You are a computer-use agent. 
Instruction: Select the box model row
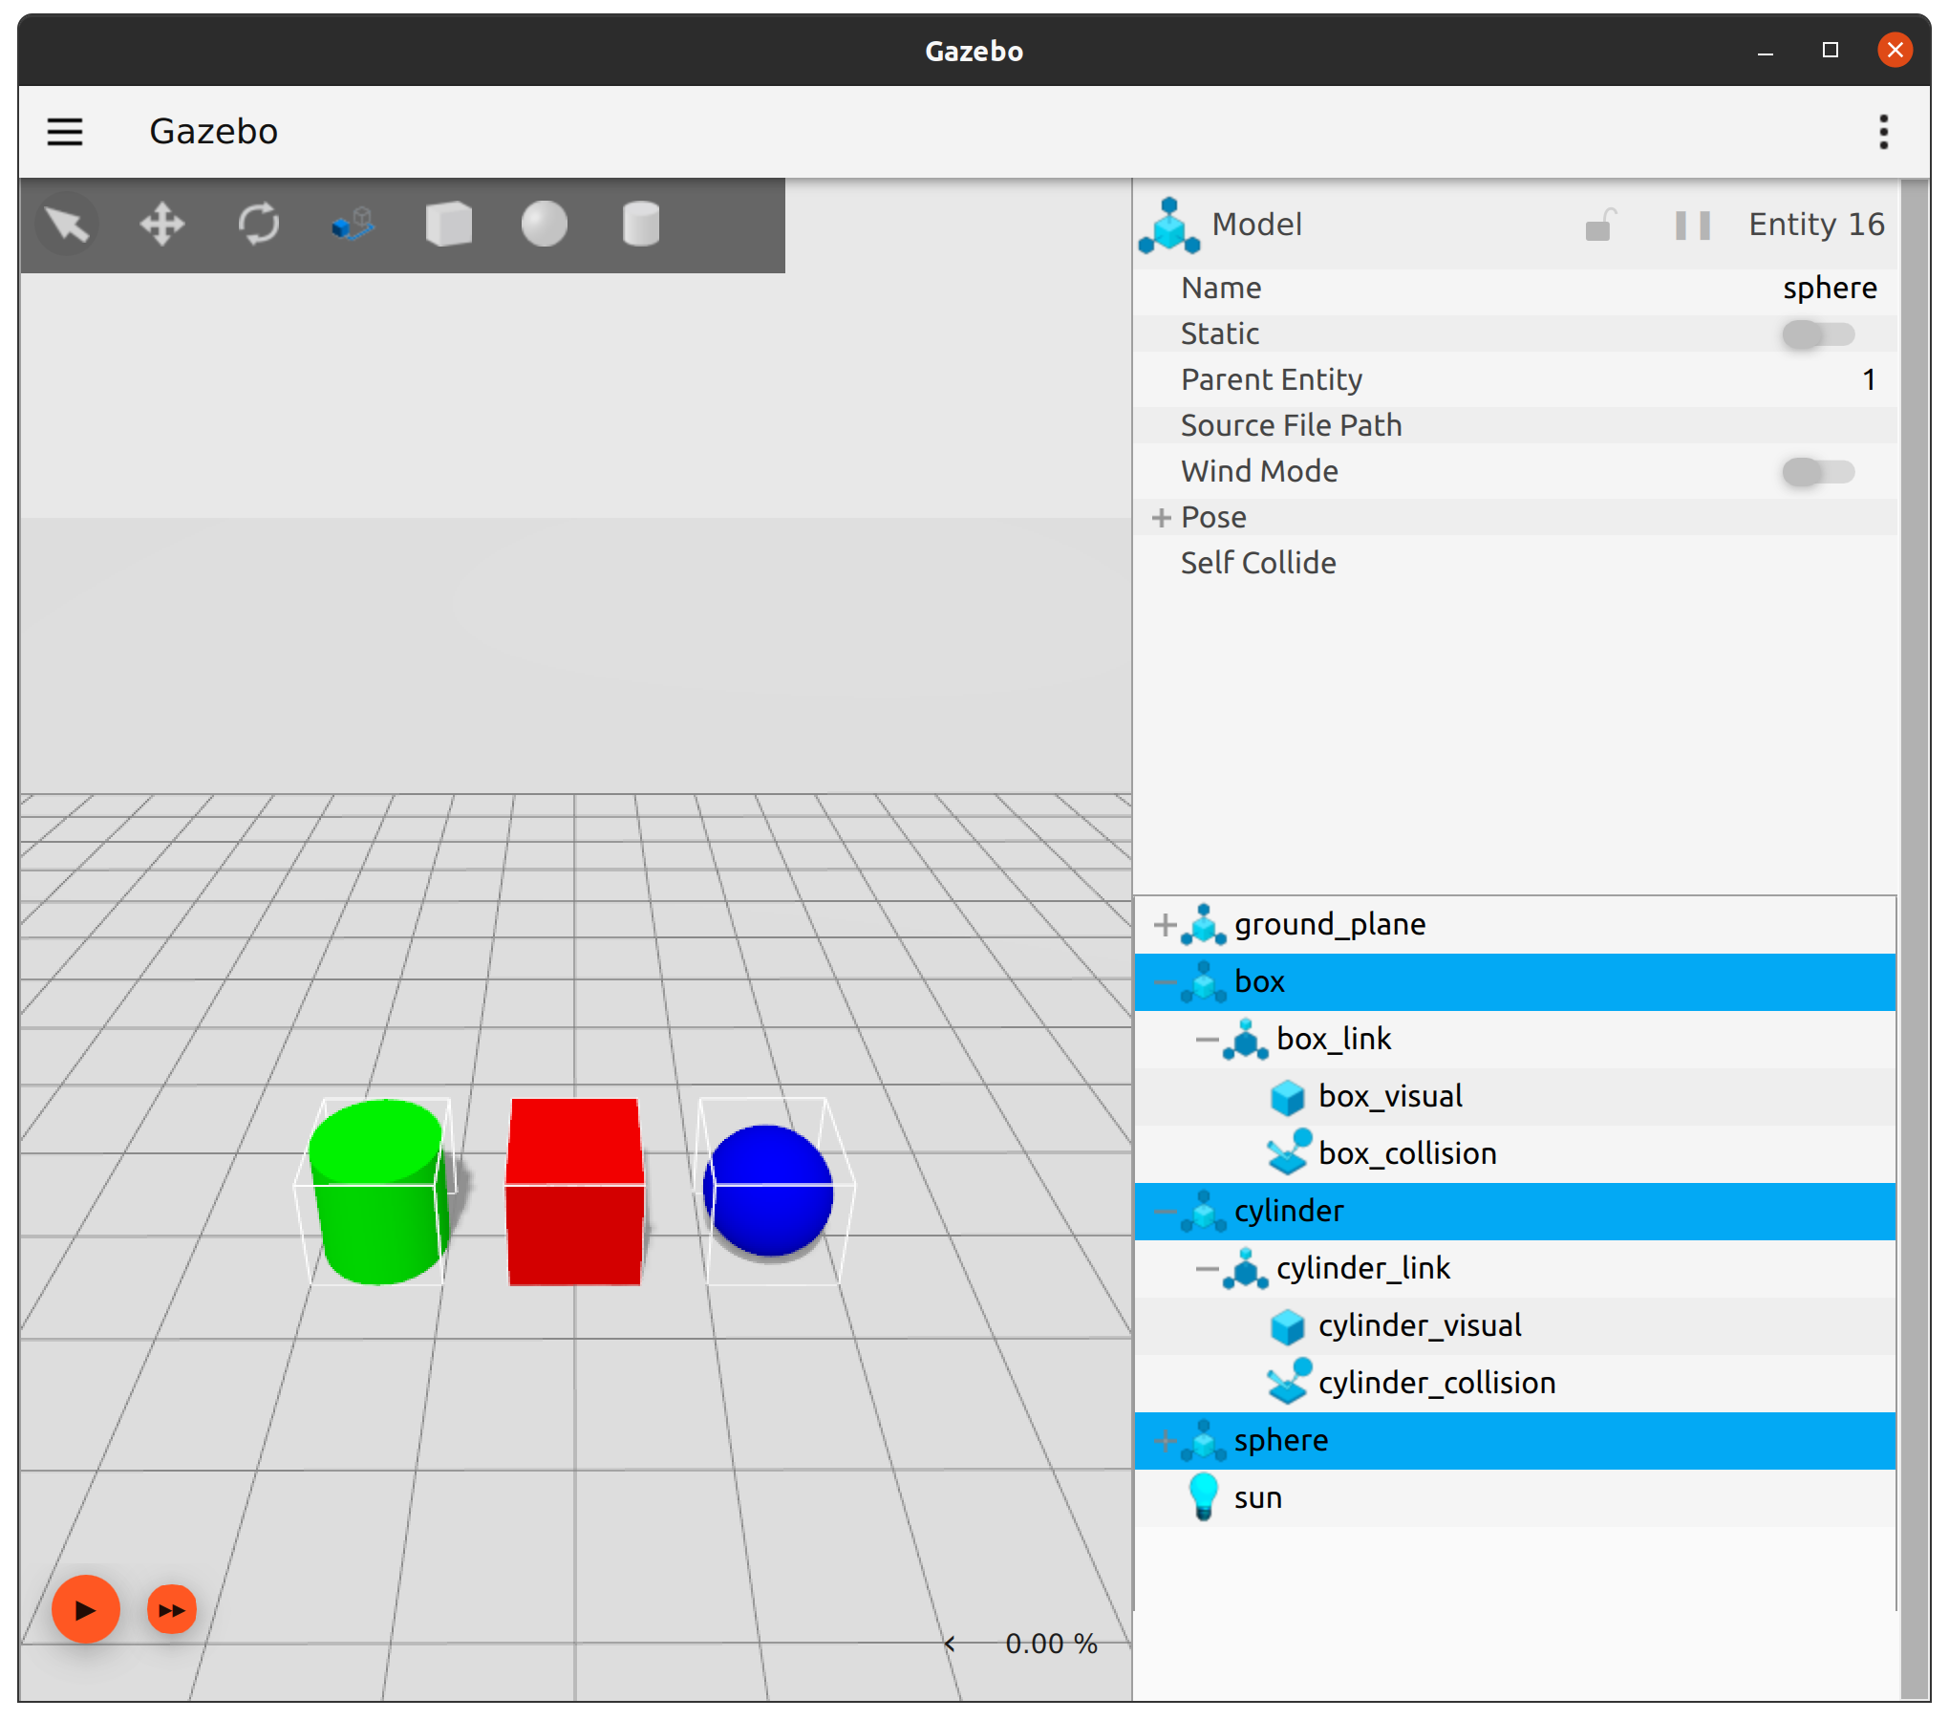[x=1514, y=982]
